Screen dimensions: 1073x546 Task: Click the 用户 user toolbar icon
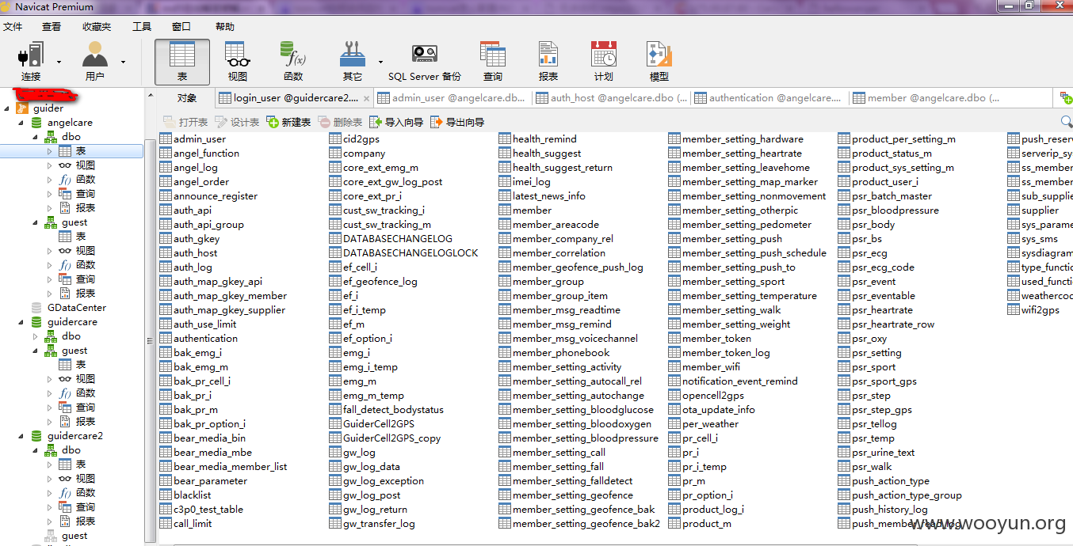click(x=94, y=63)
